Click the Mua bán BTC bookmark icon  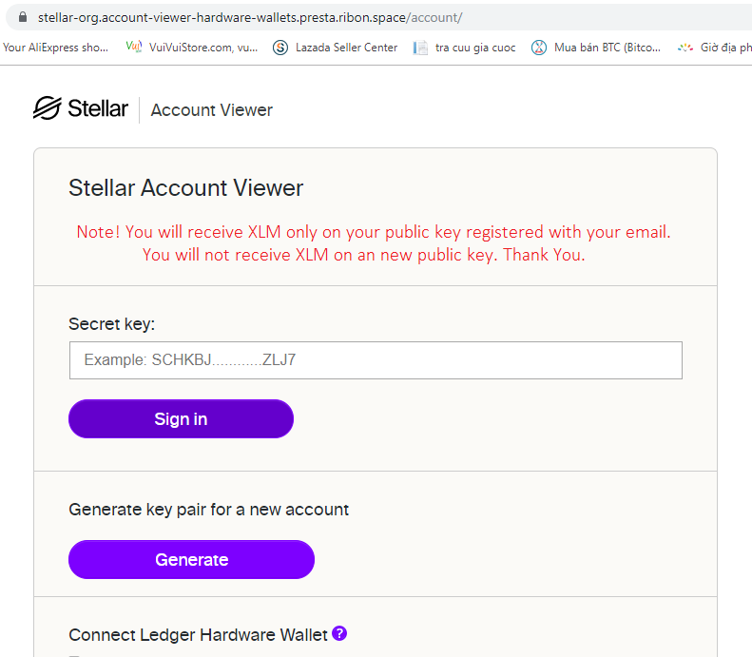point(539,48)
